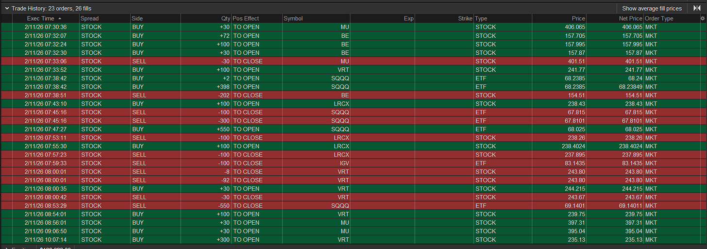Select exec time '2/11/26 08:00:42'
707x249 pixels.
tap(45, 197)
